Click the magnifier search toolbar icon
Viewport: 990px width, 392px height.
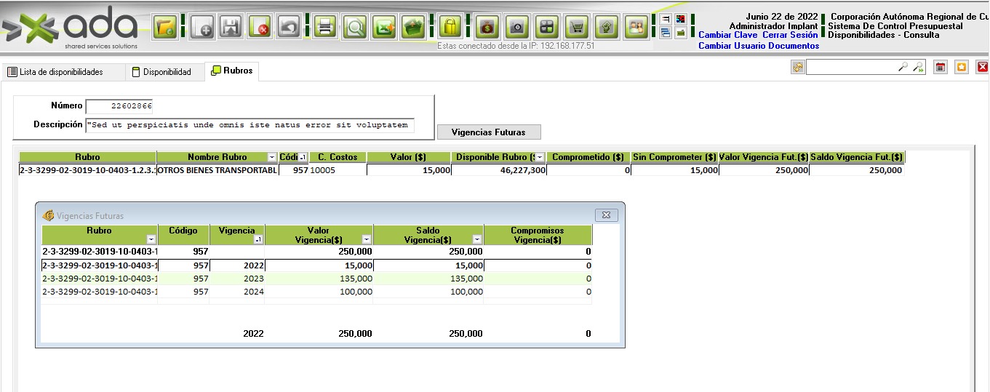[354, 28]
